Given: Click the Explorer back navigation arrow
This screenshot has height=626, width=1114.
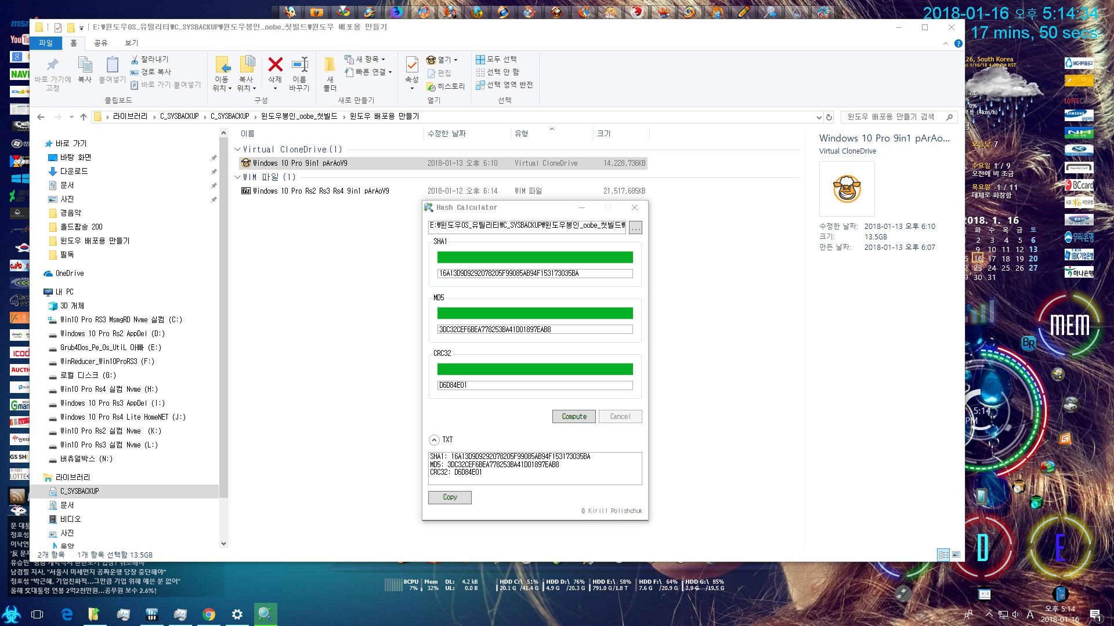Looking at the screenshot, I should (x=41, y=117).
